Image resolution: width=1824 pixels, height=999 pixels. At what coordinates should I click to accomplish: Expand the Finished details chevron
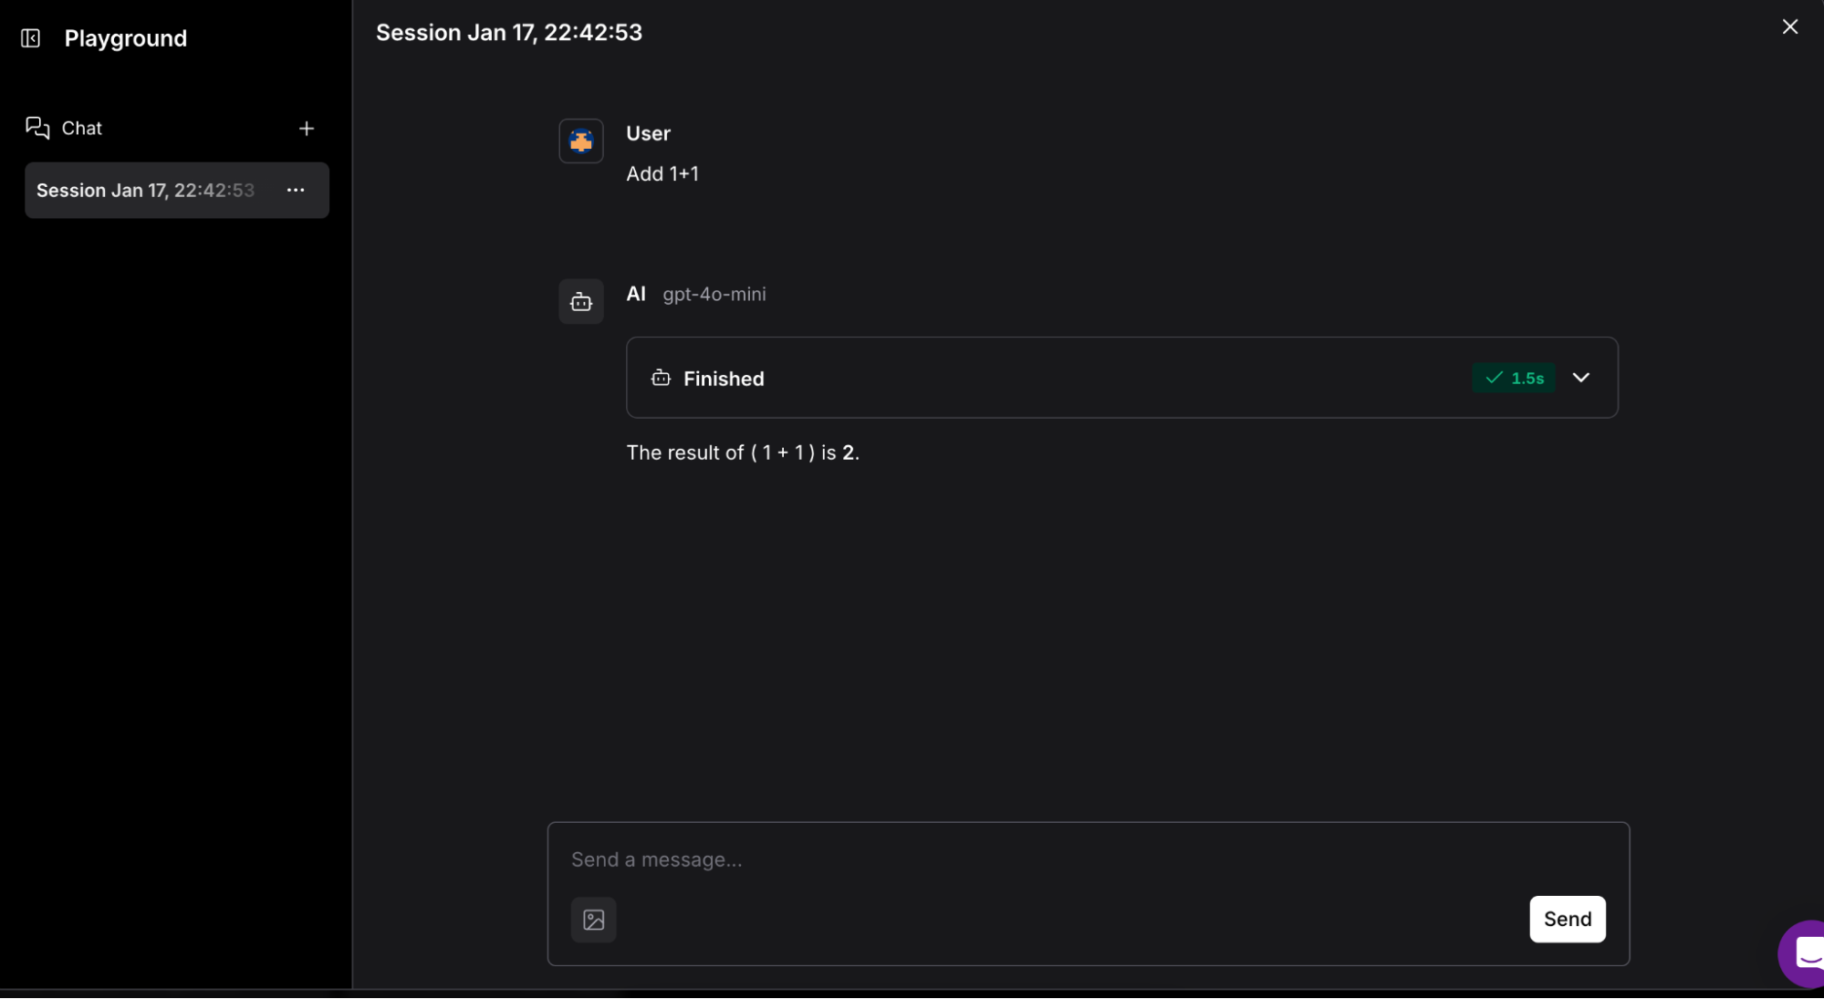[1581, 378]
